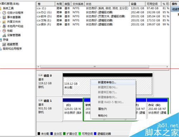Image resolution: width=179 pixels, height=137 pixels.
Task: Click the 199.97 GB free space cell
Action: (x=153, y=24)
